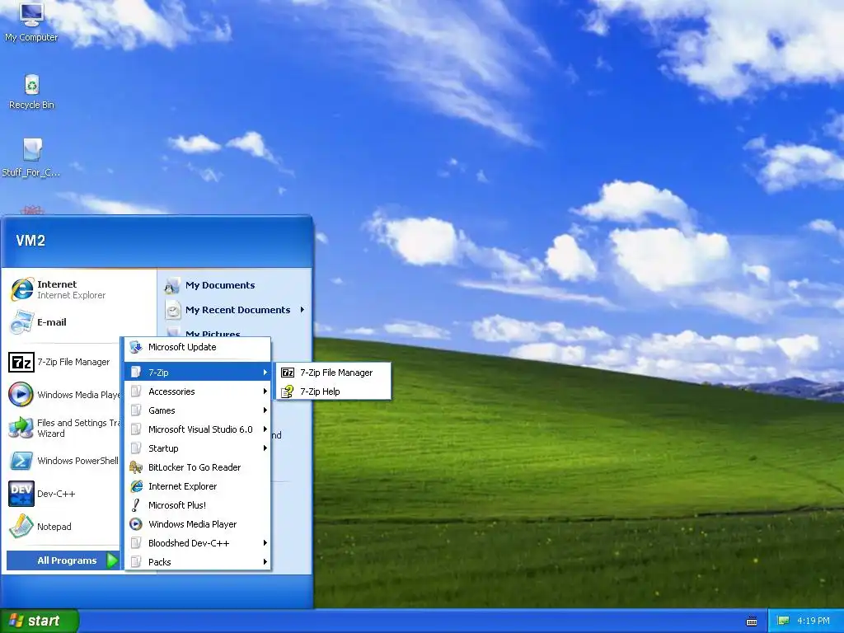
Task: Expand the Games submenu arrow
Action: pyautogui.click(x=265, y=410)
